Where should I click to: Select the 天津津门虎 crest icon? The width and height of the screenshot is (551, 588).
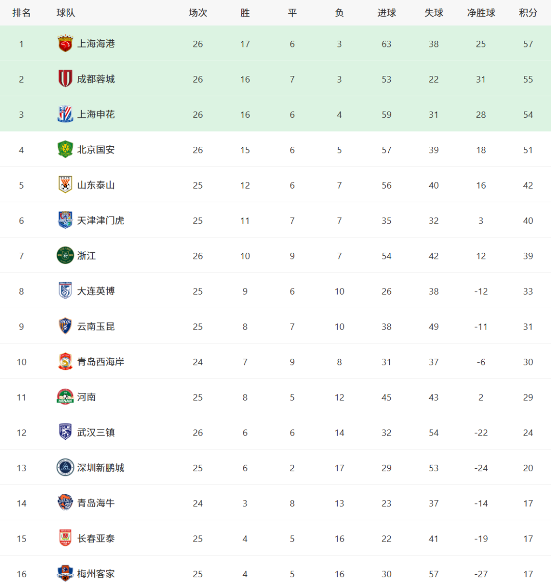(x=65, y=220)
